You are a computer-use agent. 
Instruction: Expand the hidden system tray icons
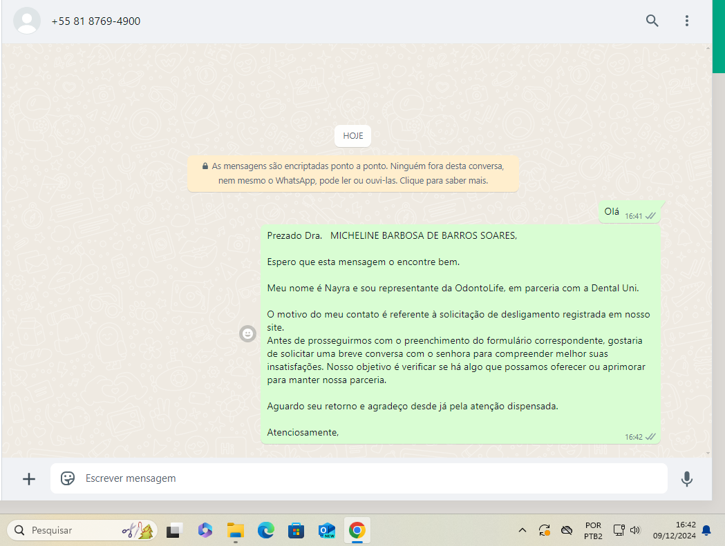(x=522, y=530)
